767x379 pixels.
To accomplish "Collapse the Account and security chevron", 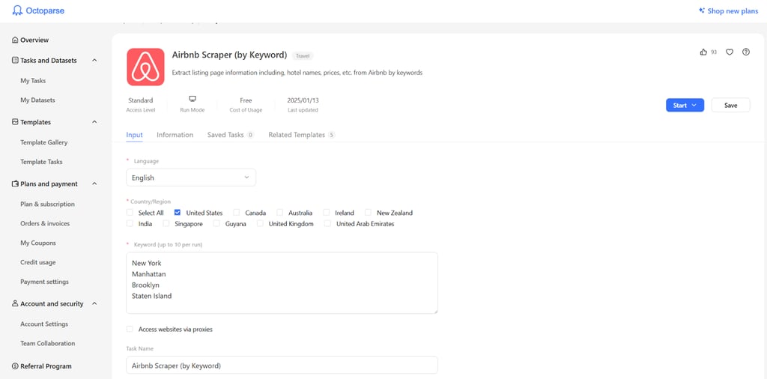I will pos(94,303).
